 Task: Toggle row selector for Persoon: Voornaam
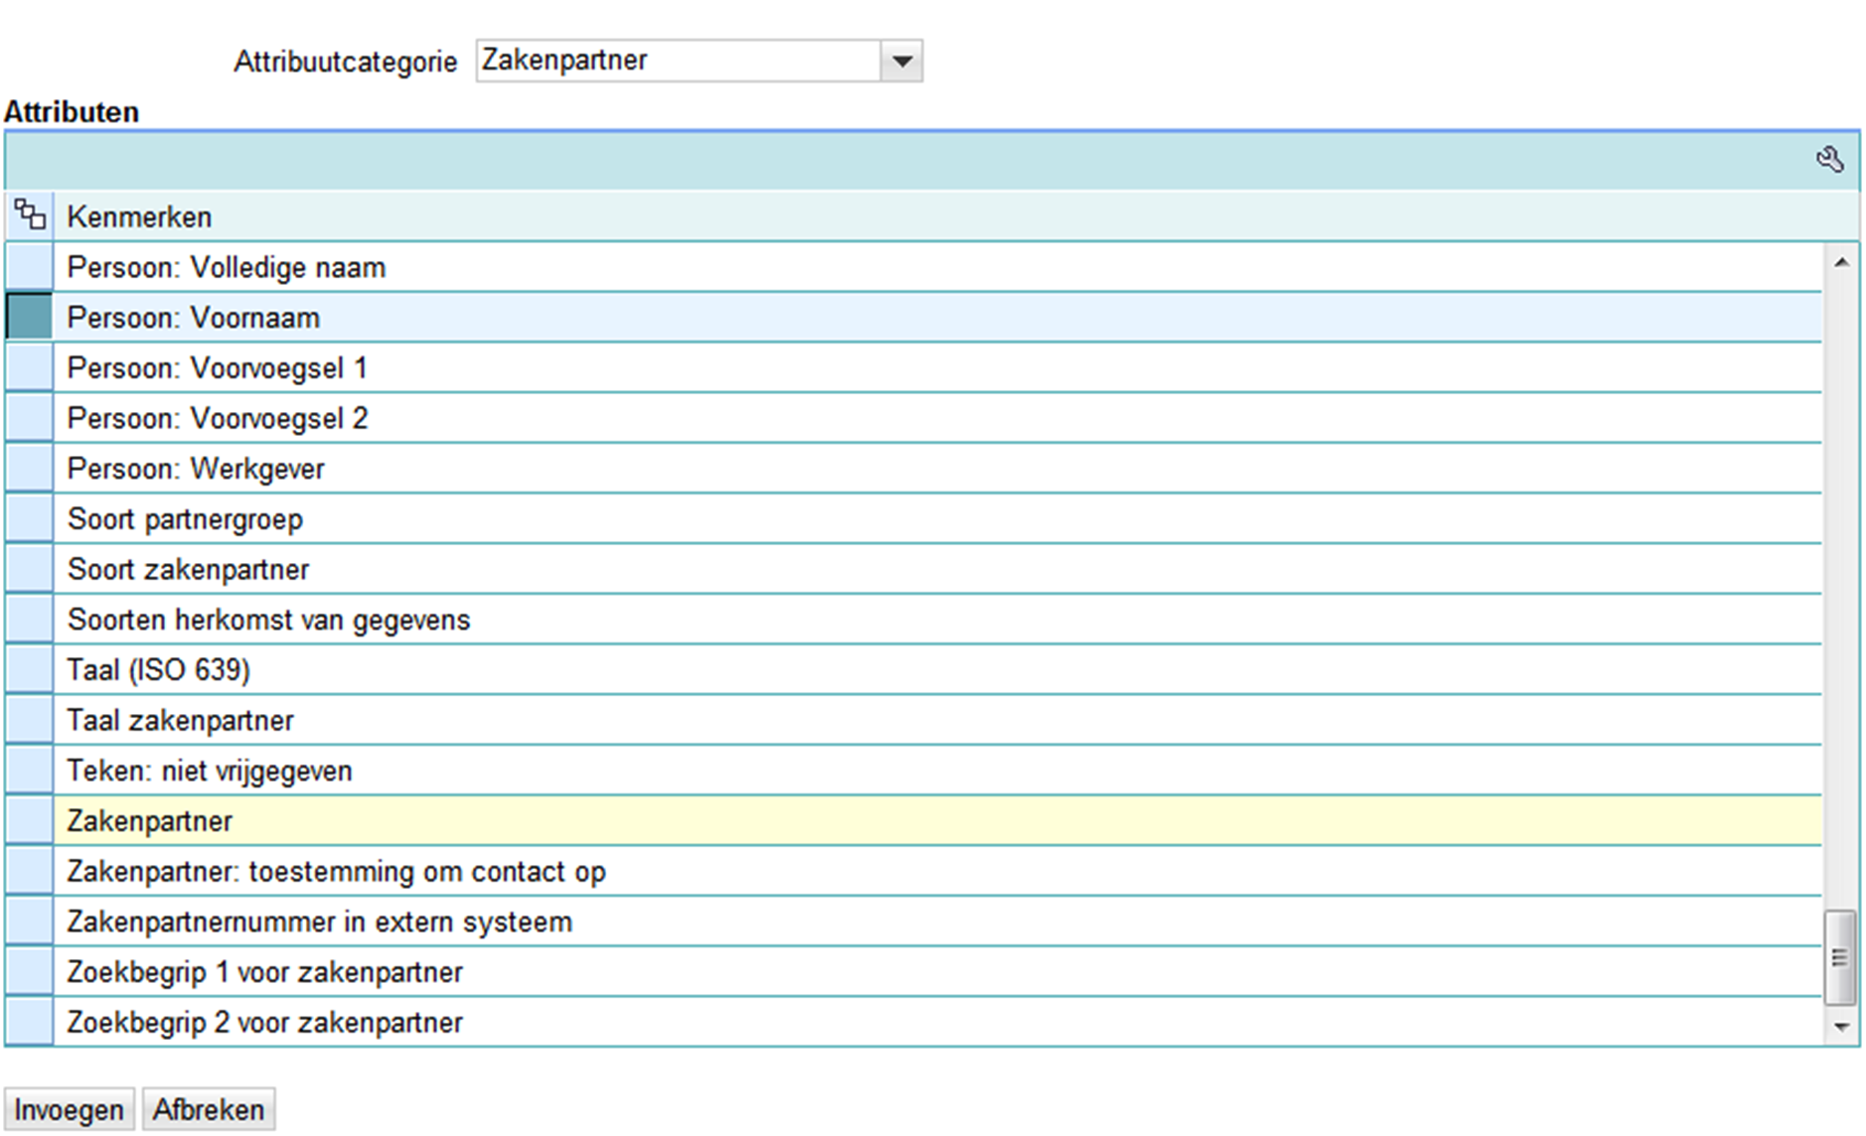click(29, 318)
